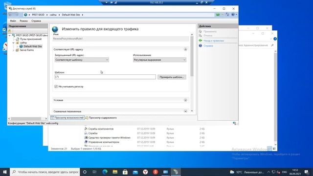Click the connections panel horizontal scrollbar

point(26,118)
